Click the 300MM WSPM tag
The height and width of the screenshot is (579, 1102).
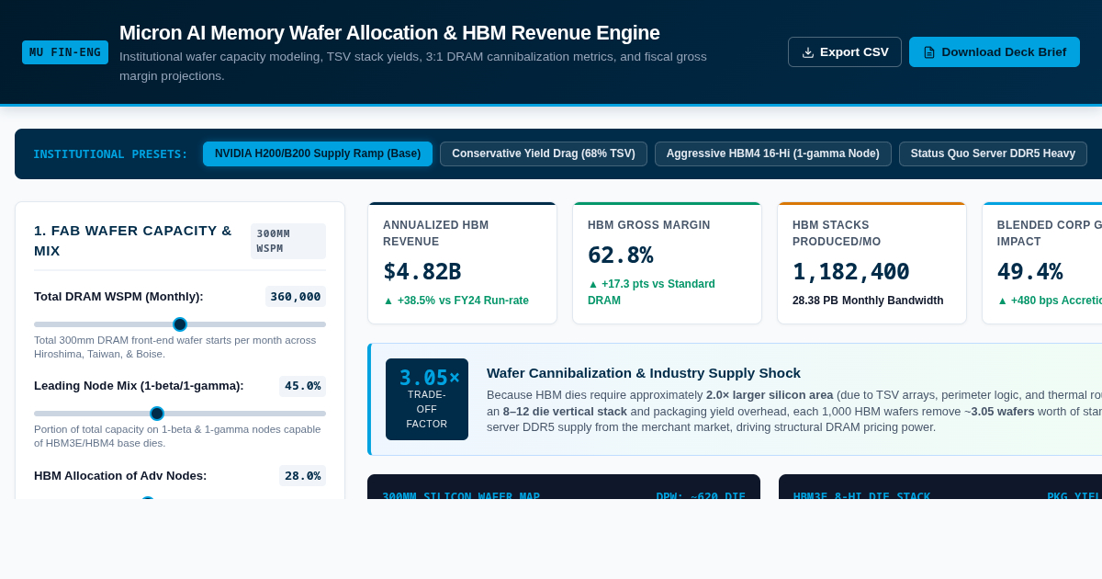(288, 241)
